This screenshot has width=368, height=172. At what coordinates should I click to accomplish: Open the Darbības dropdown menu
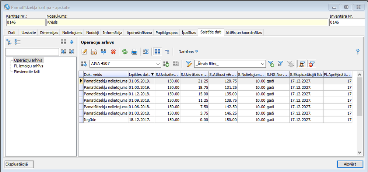click(188, 52)
